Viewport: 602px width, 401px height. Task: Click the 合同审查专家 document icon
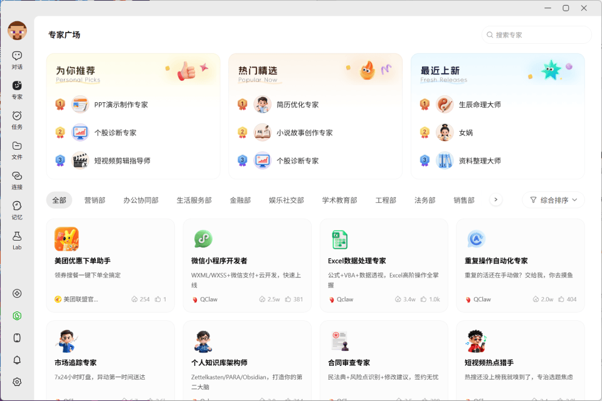coord(340,341)
